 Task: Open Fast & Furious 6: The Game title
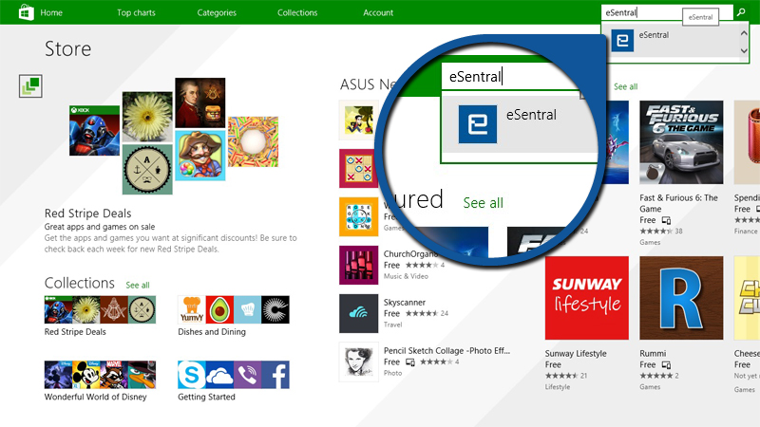click(x=678, y=203)
